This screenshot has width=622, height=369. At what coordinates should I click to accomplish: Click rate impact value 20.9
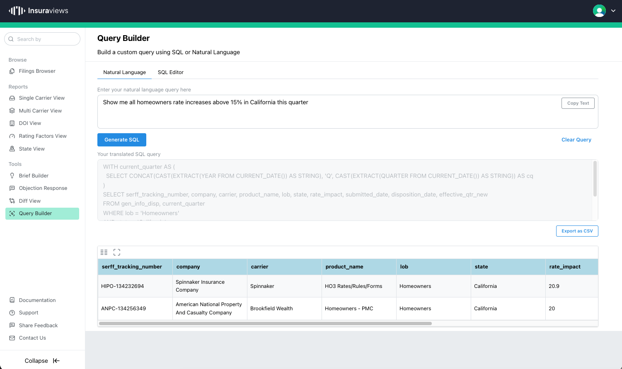tap(572, 286)
